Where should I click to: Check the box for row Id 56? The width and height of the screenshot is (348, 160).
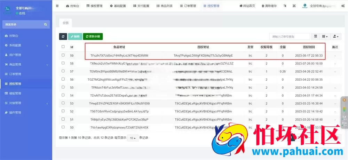point(63,79)
